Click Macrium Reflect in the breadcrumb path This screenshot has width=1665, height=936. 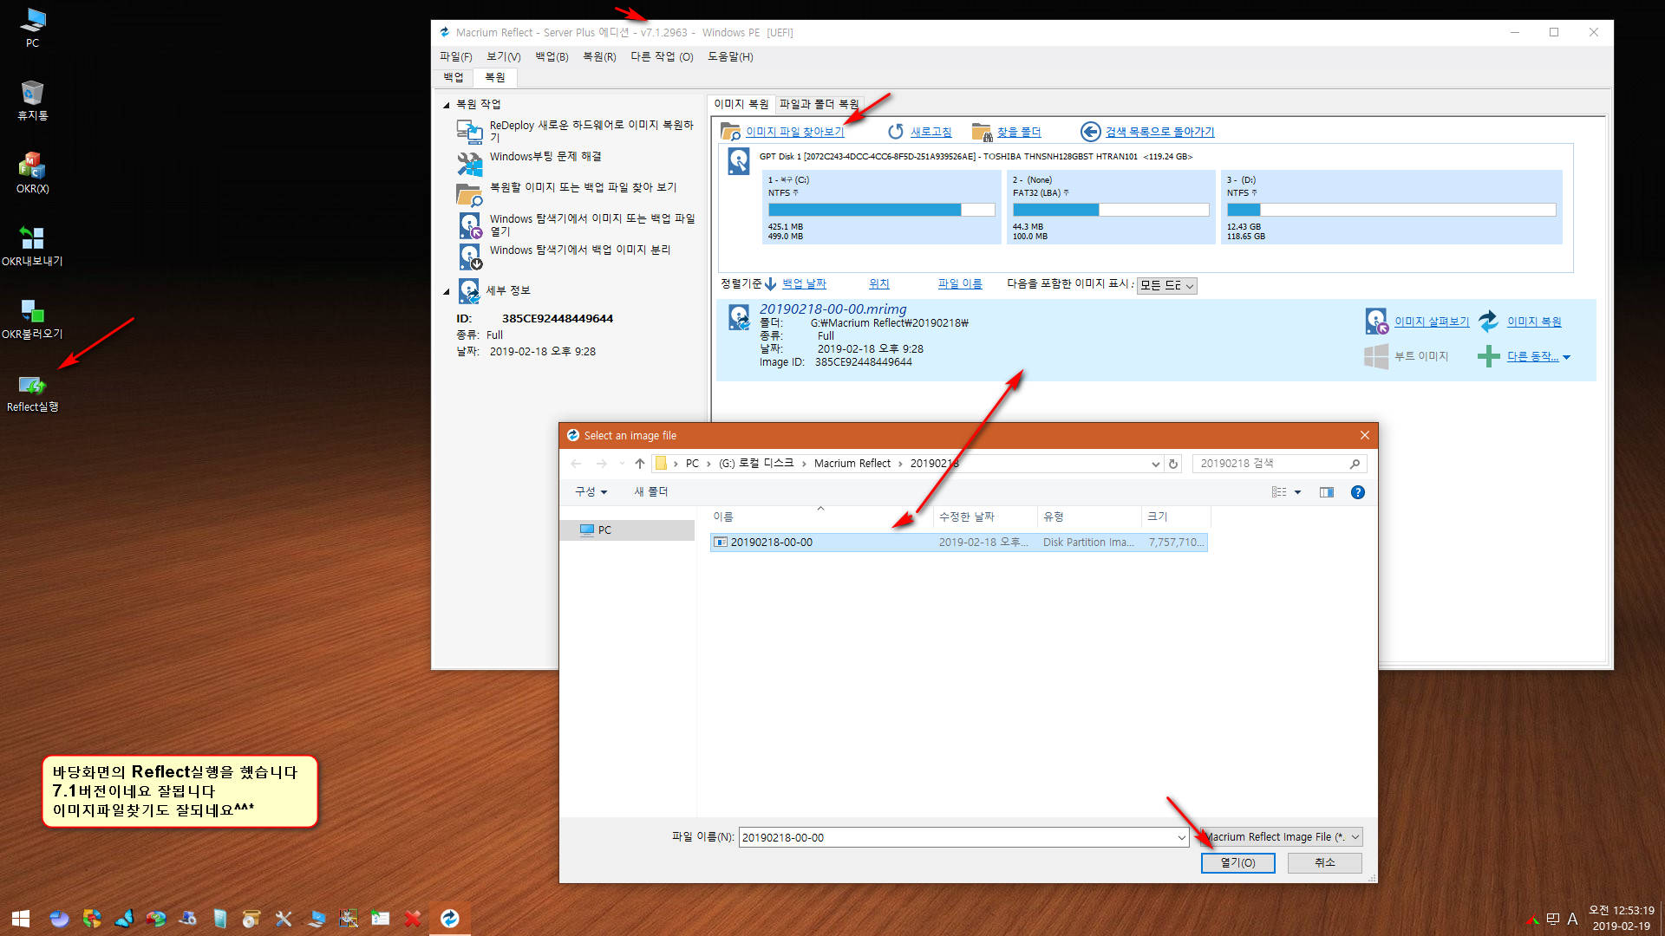852,464
